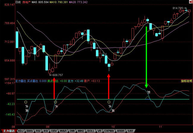Switch to the RSI tab

(x=38, y=131)
